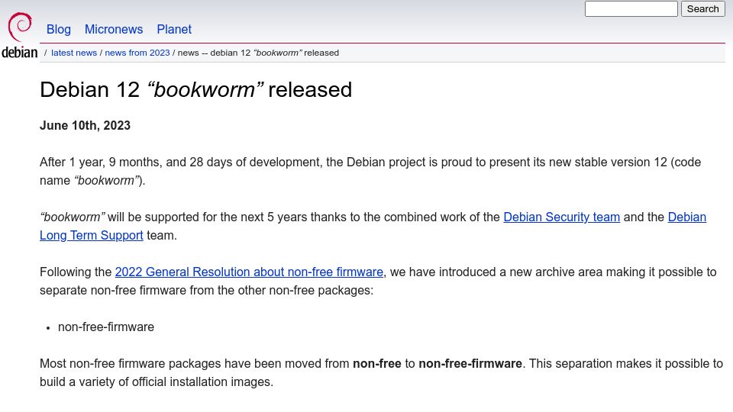Open 2022 General Resolution about non-free firmware link
This screenshot has width=733, height=412.
point(249,272)
